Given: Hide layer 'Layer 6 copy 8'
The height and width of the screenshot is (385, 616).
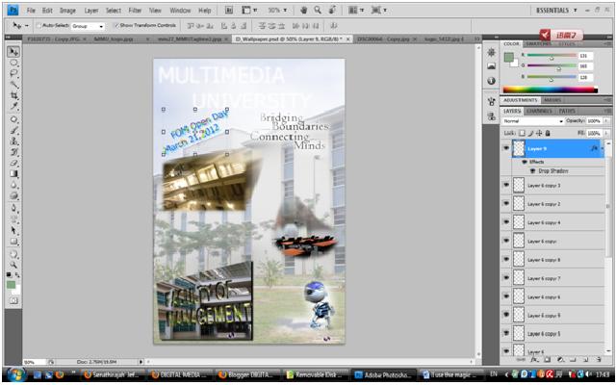Looking at the screenshot, I should (x=506, y=259).
